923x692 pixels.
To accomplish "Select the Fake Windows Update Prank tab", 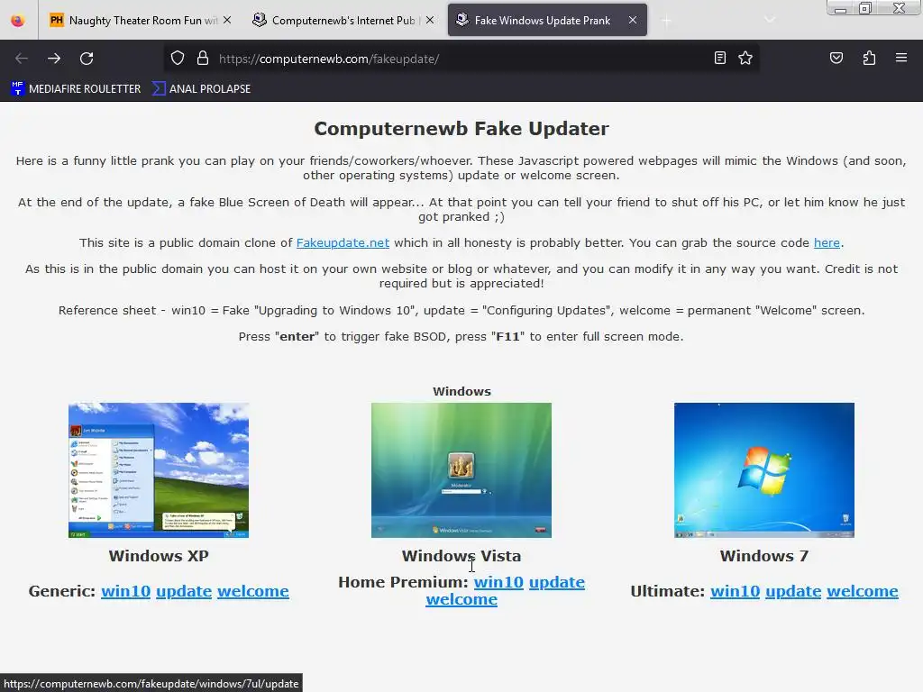I will [547, 20].
